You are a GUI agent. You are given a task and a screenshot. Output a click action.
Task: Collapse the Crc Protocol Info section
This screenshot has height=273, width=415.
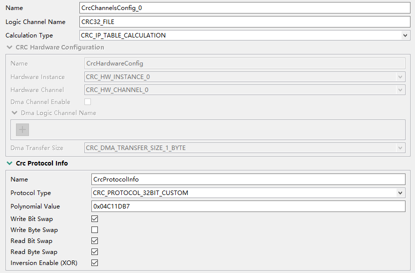tap(9, 163)
